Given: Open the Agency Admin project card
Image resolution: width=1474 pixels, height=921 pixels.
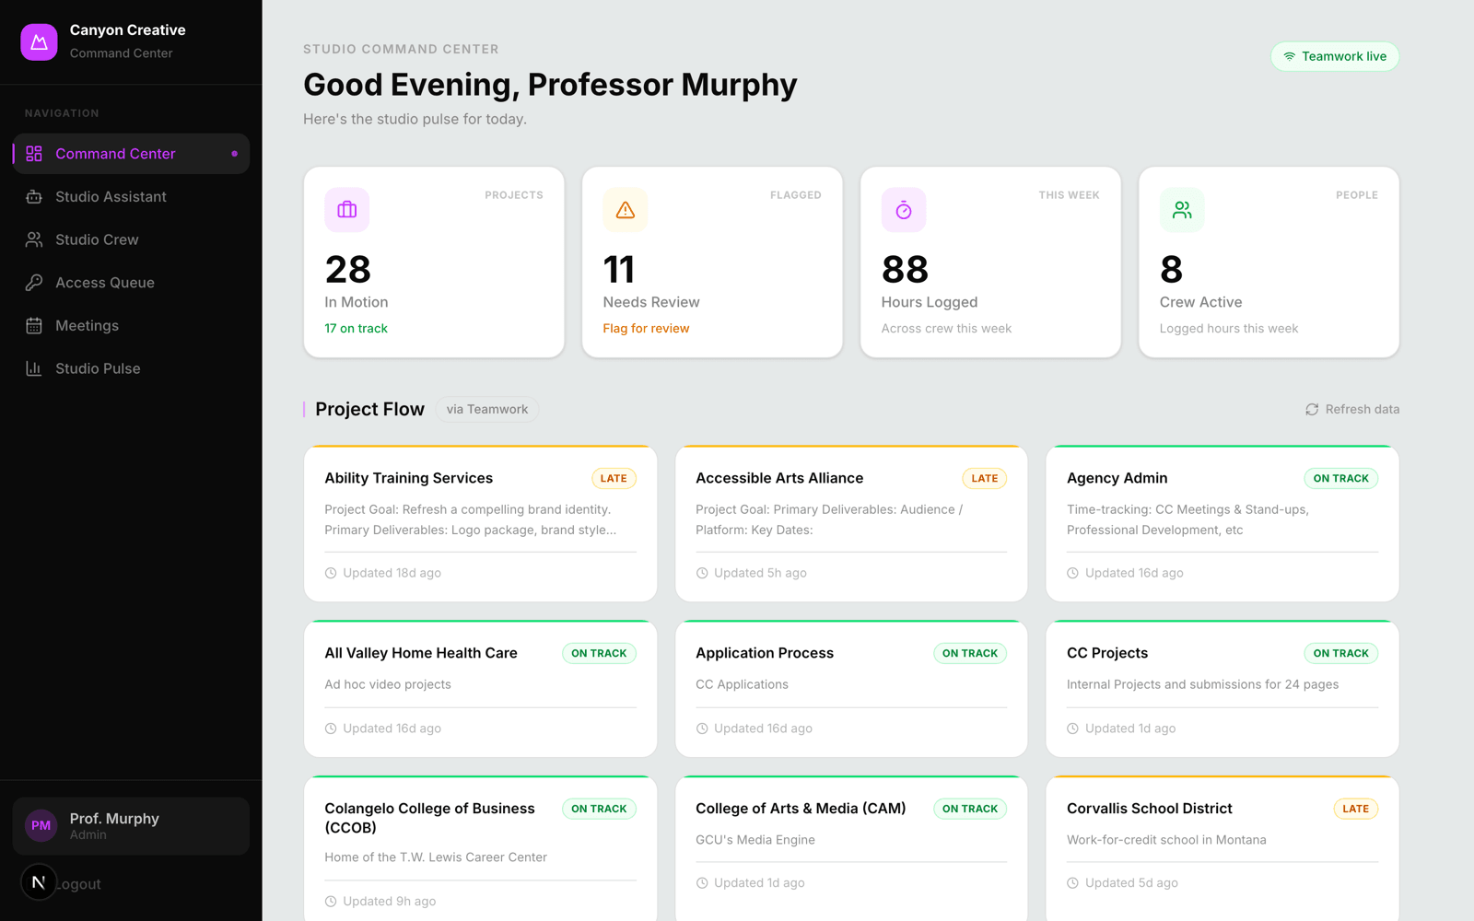Looking at the screenshot, I should (x=1222, y=523).
